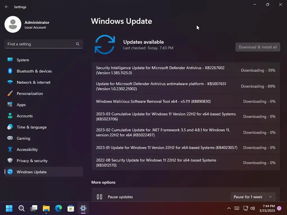287x215 pixels.
Task: Open Accessibility settings
Action: pyautogui.click(x=43, y=149)
